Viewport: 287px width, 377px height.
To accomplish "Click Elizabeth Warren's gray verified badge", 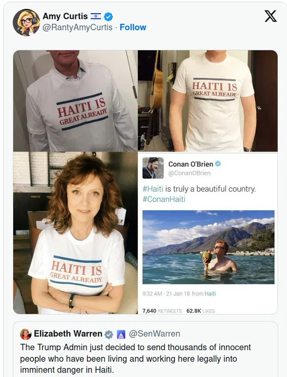I will point(109,334).
